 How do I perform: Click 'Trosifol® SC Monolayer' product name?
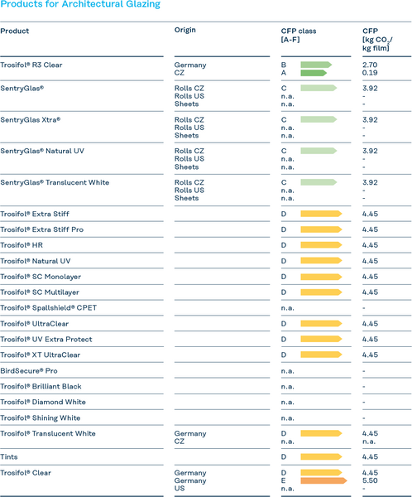coord(41,277)
